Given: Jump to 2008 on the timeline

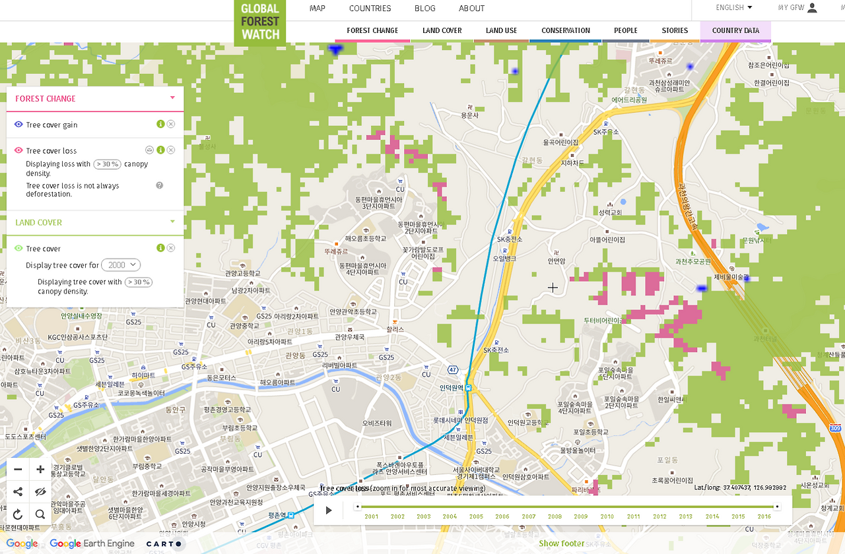Looking at the screenshot, I should point(555,516).
